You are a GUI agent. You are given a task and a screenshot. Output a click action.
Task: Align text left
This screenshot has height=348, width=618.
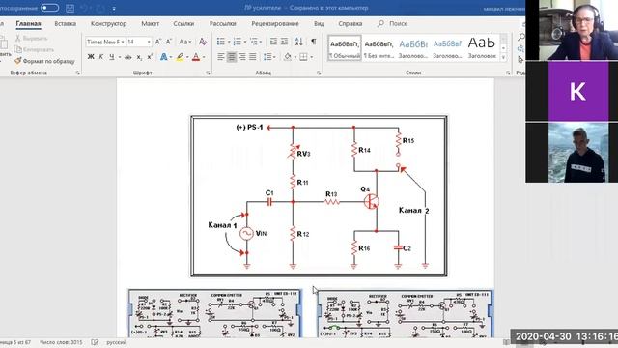point(221,57)
